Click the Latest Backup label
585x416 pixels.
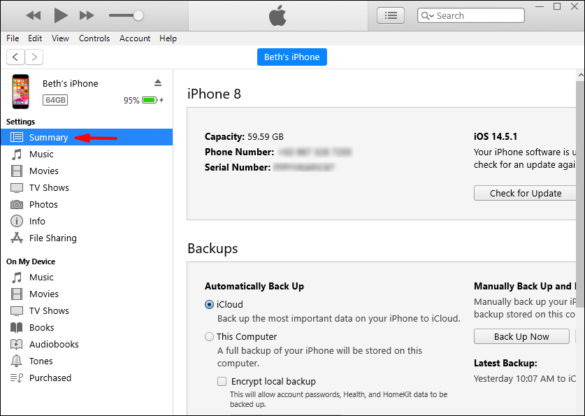click(505, 363)
